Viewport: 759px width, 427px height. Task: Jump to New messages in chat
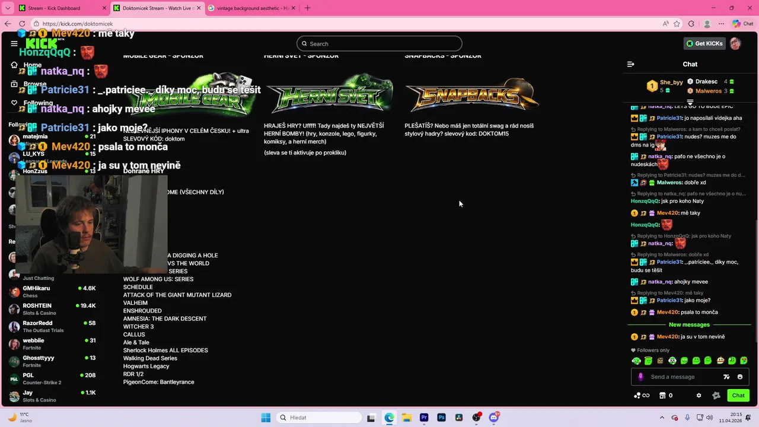689,324
